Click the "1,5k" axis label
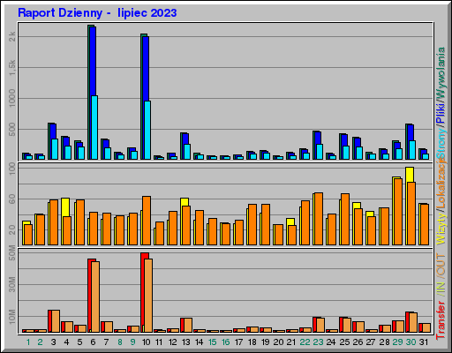 [12, 67]
